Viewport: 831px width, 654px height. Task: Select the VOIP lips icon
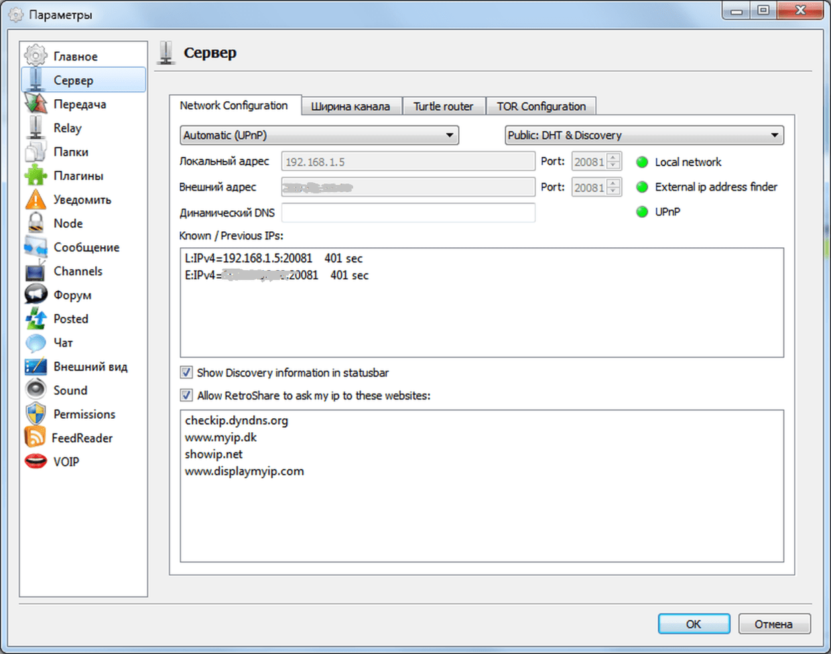(x=36, y=462)
